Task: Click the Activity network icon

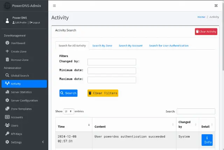Action: (x=7, y=83)
